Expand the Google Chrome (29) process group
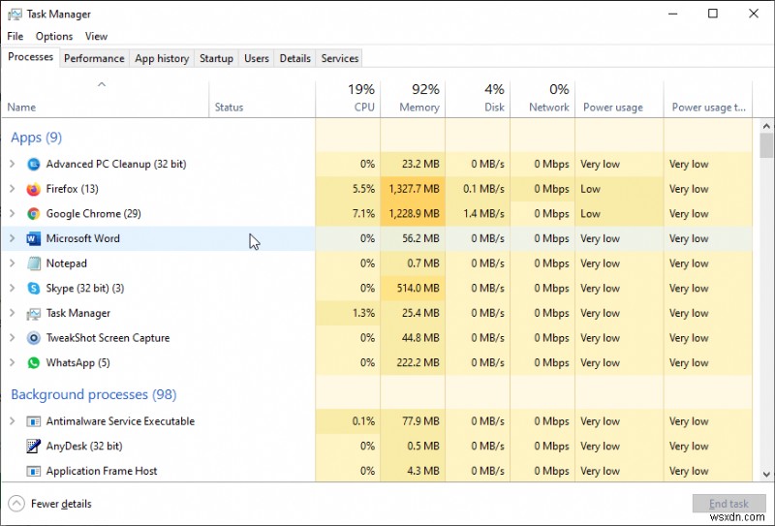Screen dimensions: 775x526 coord(13,213)
